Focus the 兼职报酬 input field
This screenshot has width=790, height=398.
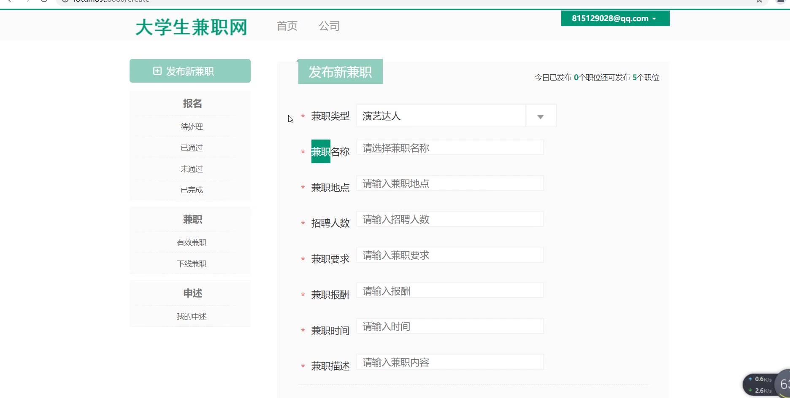450,291
